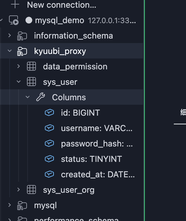Image resolution: width=186 pixels, height=221 pixels.
Task: Select the Columns label
Action: pyautogui.click(x=69, y=97)
